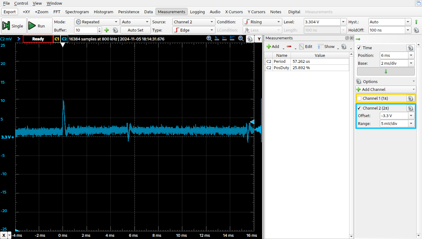Open Channel 2 settings gear

[x=411, y=108]
